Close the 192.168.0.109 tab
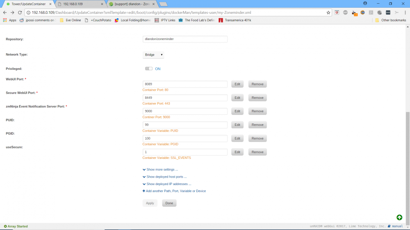 (x=102, y=4)
